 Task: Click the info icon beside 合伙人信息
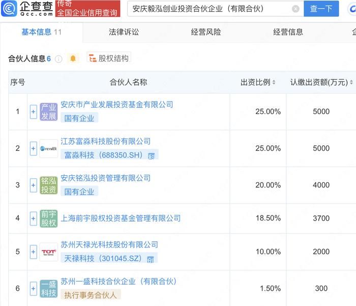[x=58, y=59]
